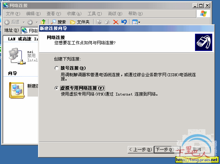Click the Back (后退) arrow icon

point(7,22)
